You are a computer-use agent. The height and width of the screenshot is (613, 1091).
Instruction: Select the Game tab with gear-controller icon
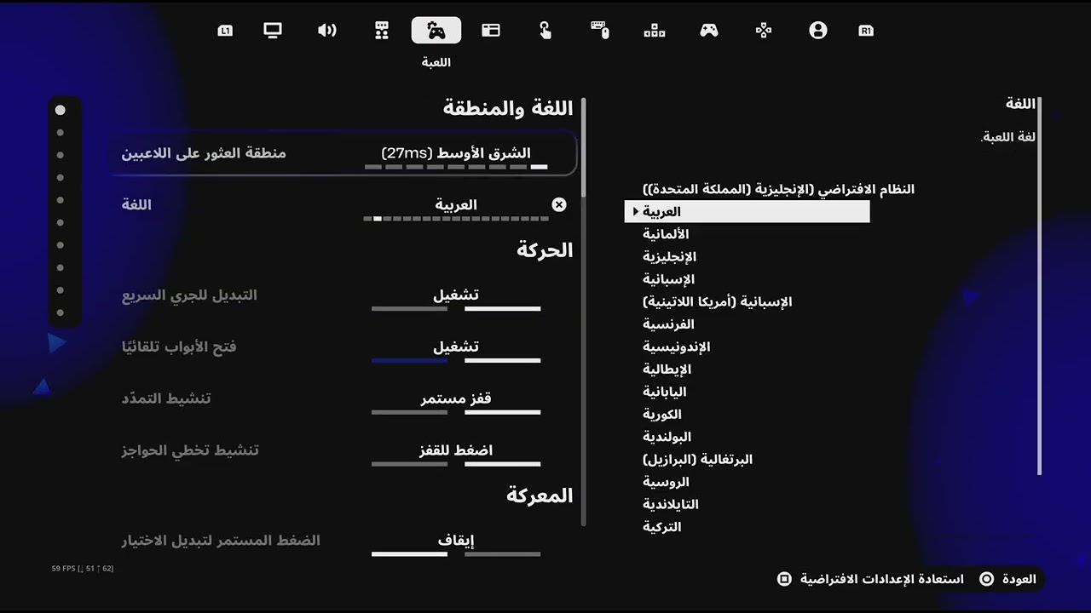pos(436,31)
